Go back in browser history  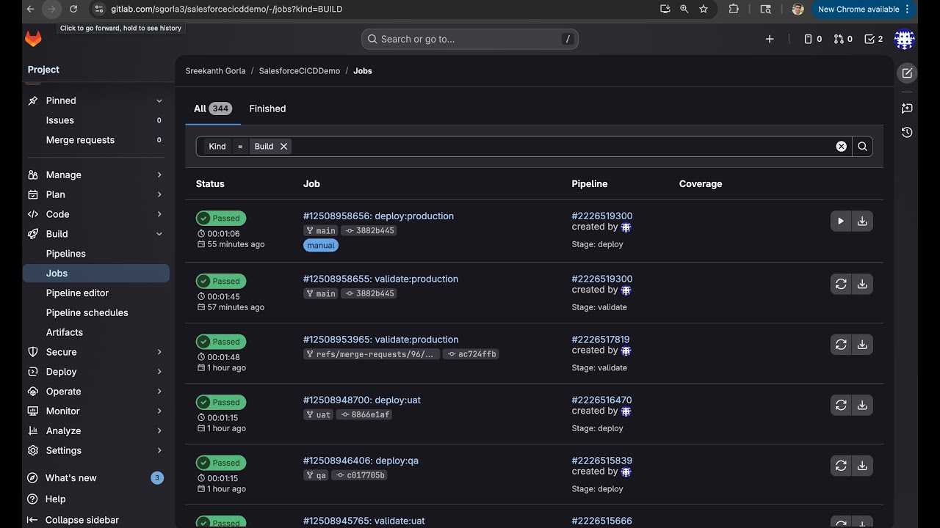(x=30, y=9)
